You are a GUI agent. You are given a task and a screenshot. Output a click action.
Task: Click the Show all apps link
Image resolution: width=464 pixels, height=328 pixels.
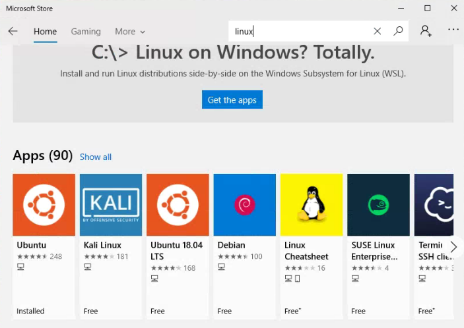click(96, 157)
